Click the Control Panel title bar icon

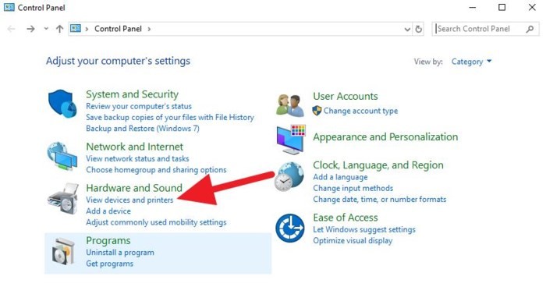point(9,7)
